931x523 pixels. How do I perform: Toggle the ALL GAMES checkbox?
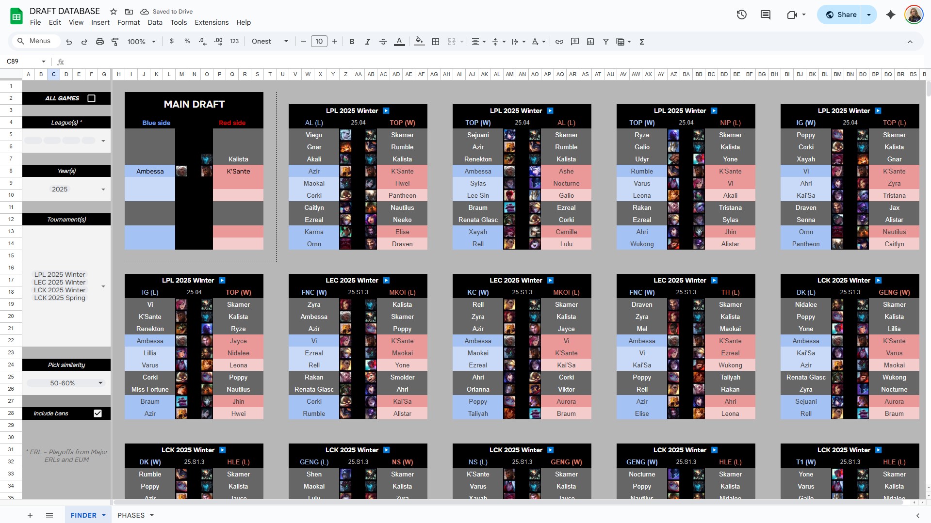91,98
